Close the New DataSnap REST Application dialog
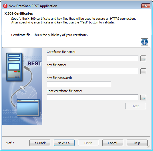 pos(146,6)
